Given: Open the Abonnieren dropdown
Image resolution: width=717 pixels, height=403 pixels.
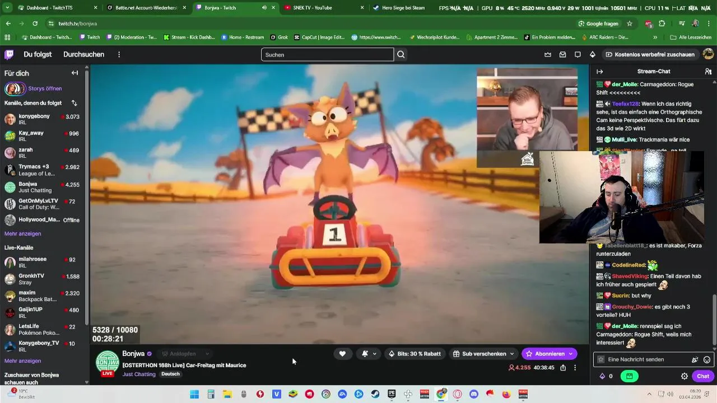Looking at the screenshot, I should [x=571, y=354].
